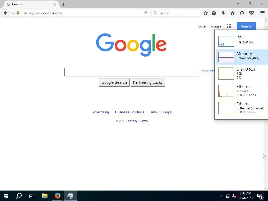
Task: Select CPU in the performance panel
Action: click(242, 41)
